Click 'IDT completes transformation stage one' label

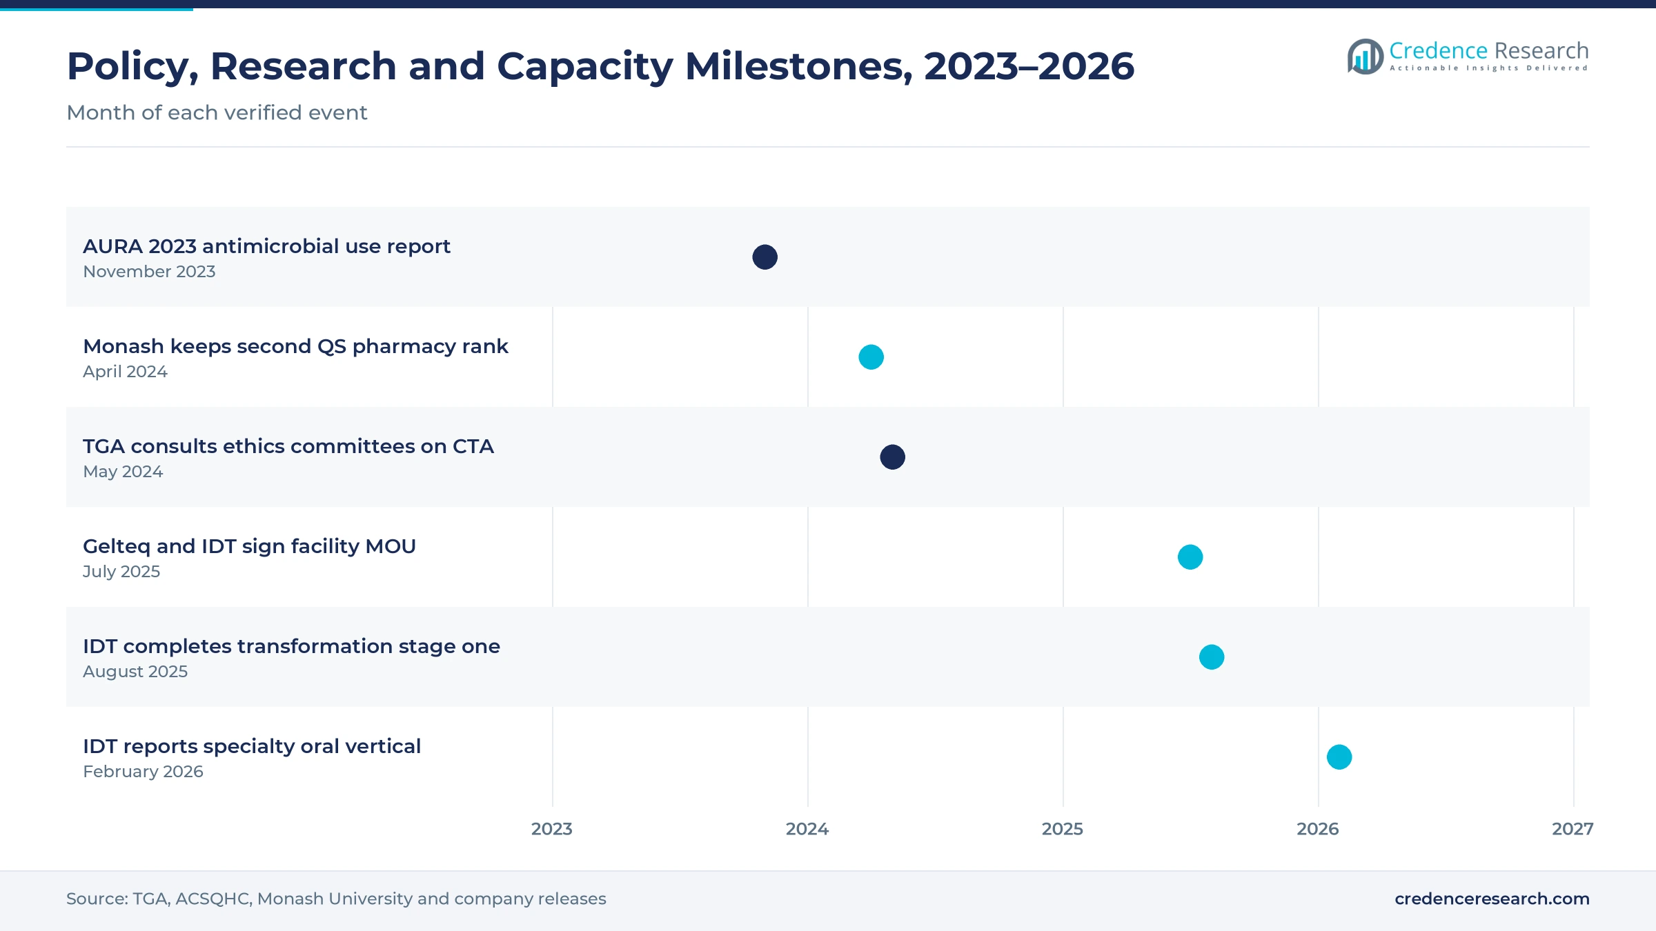coord(291,646)
